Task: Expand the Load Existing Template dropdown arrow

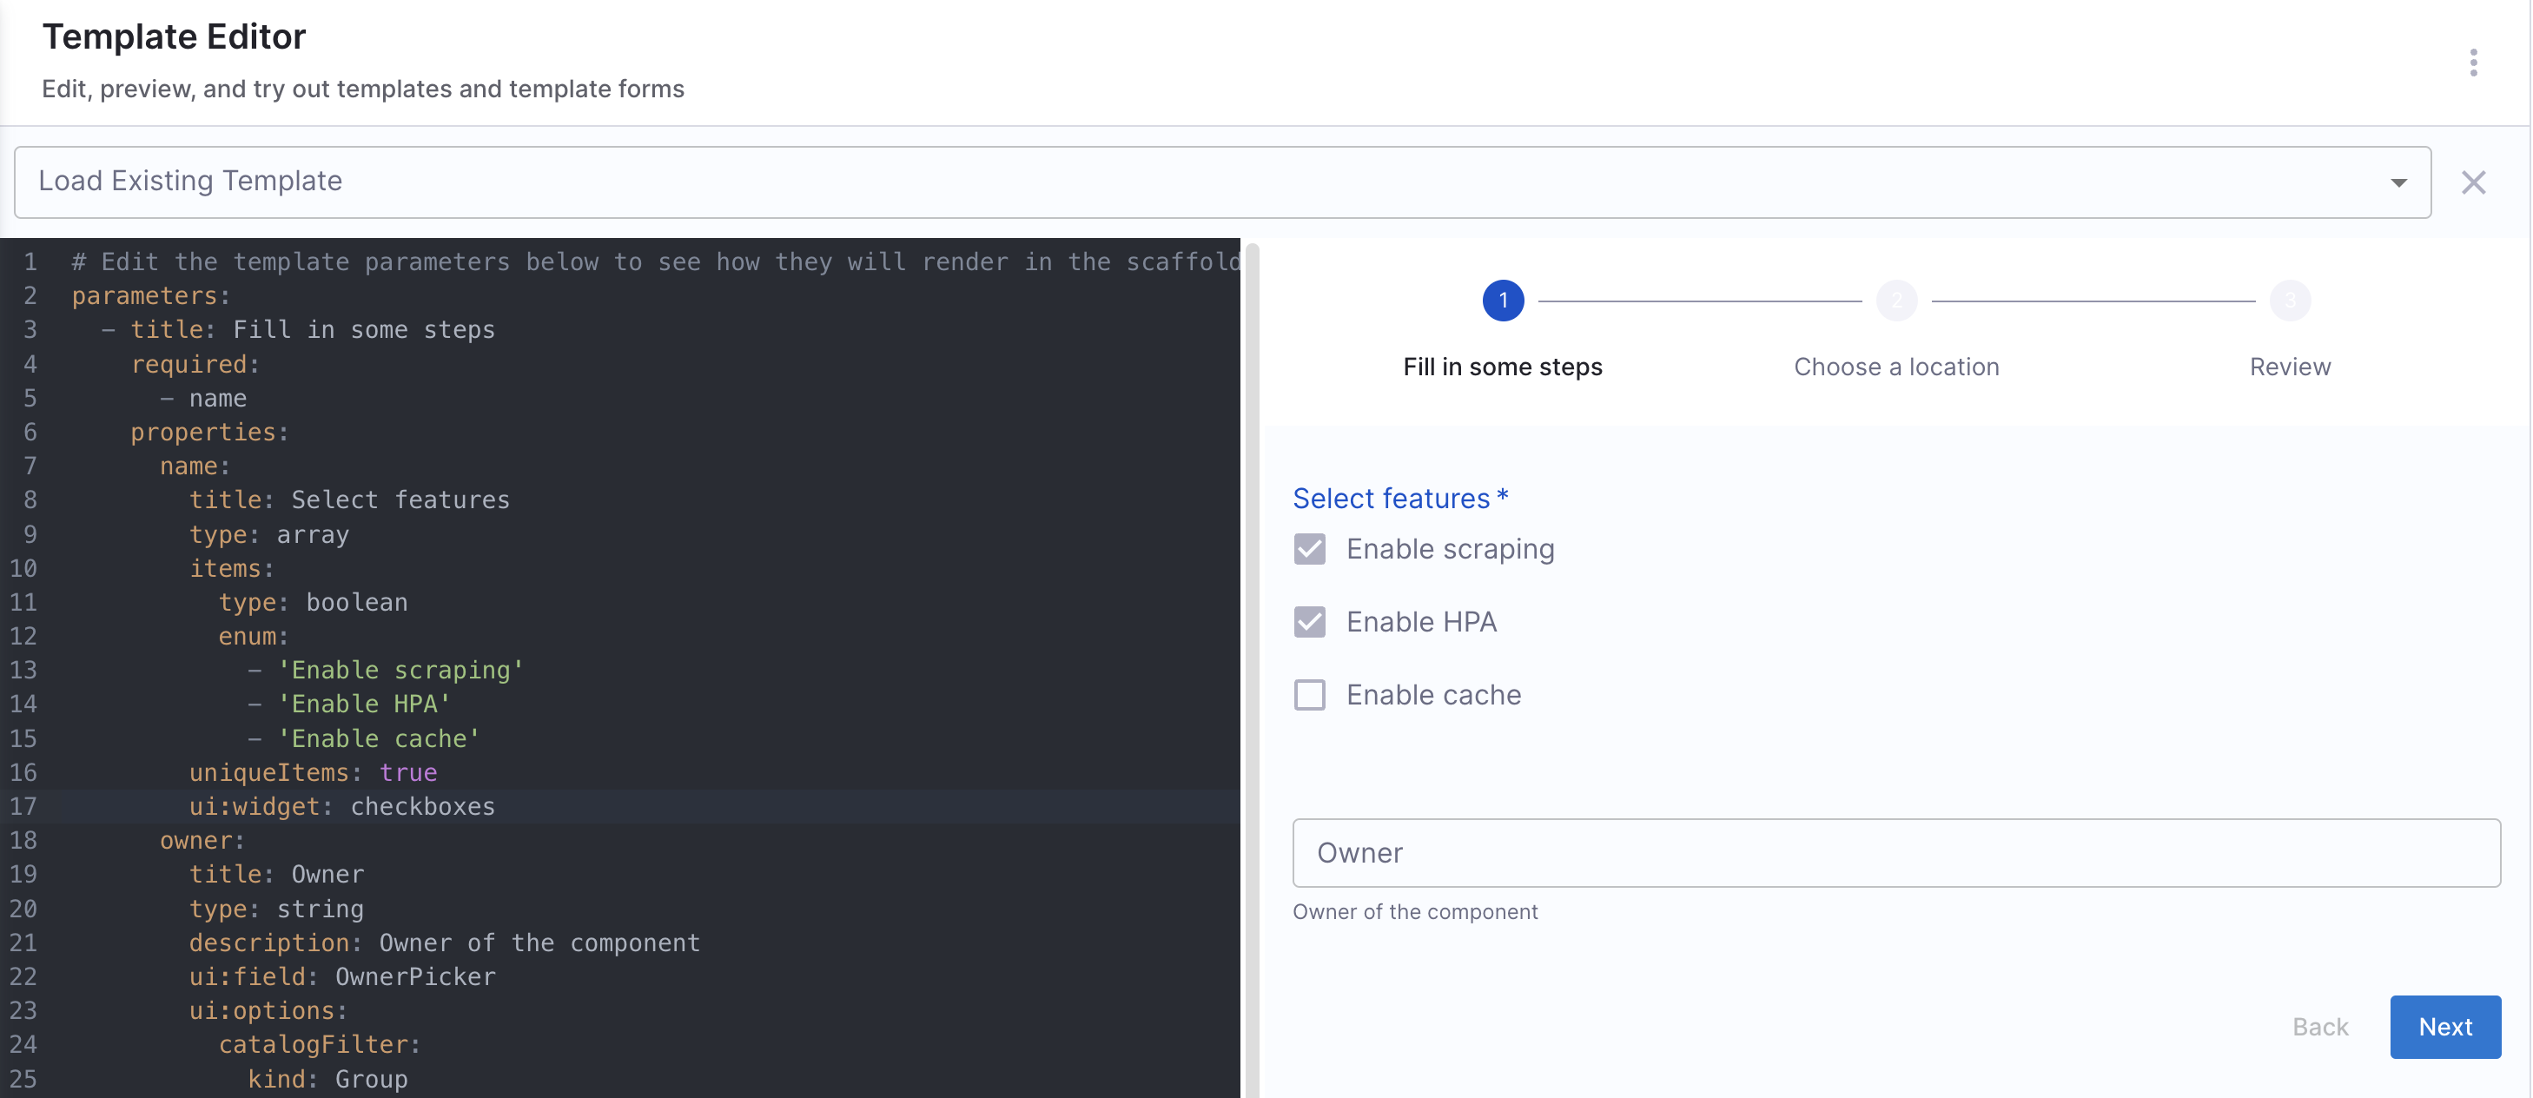Action: coord(2398,182)
